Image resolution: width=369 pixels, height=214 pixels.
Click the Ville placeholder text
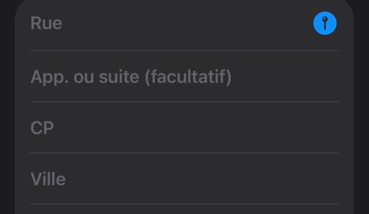click(48, 179)
